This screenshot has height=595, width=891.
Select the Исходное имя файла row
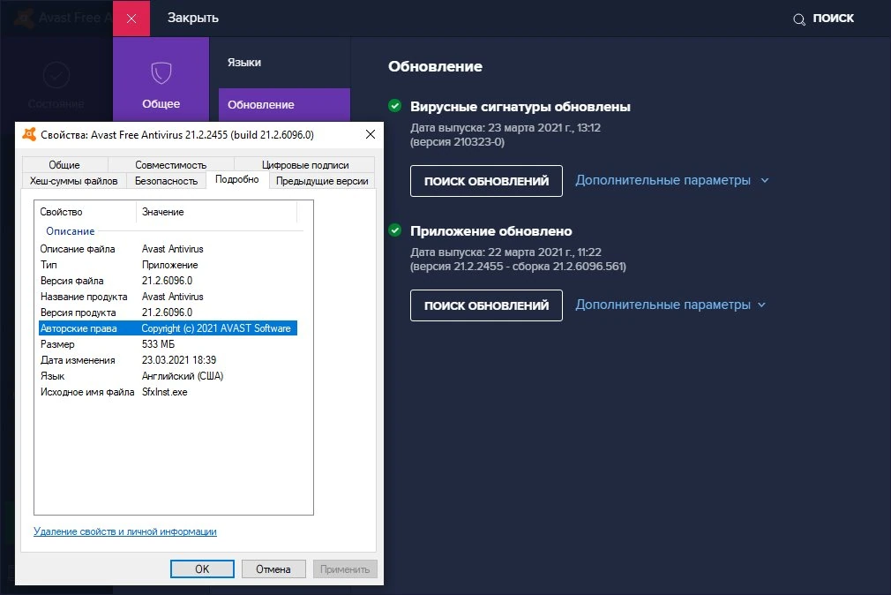[168, 392]
